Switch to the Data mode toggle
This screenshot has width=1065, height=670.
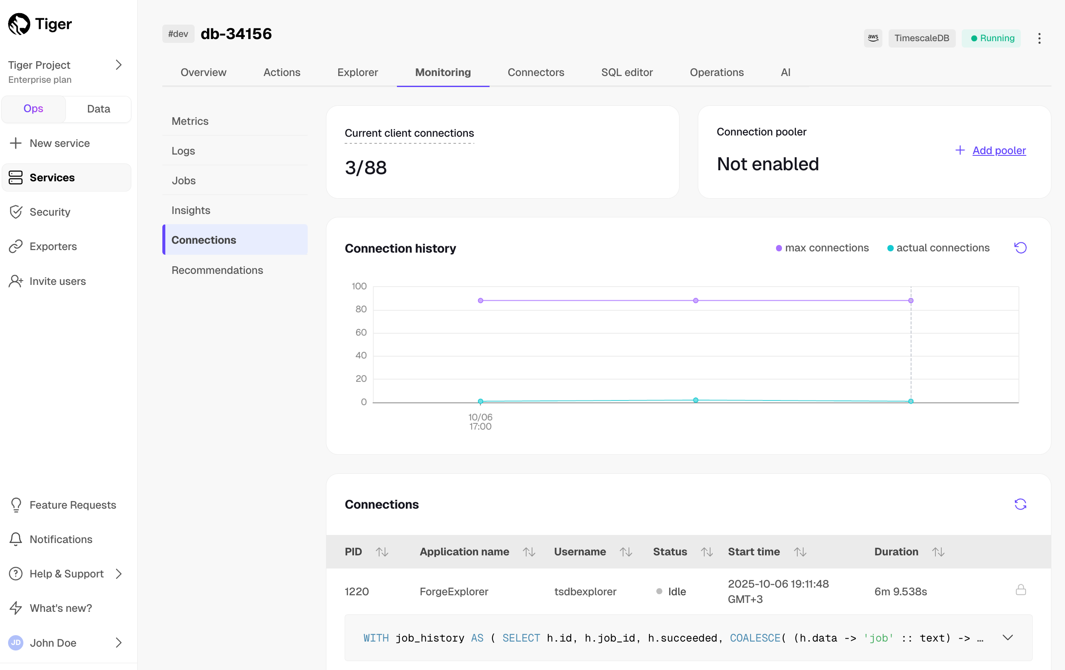pyautogui.click(x=98, y=109)
